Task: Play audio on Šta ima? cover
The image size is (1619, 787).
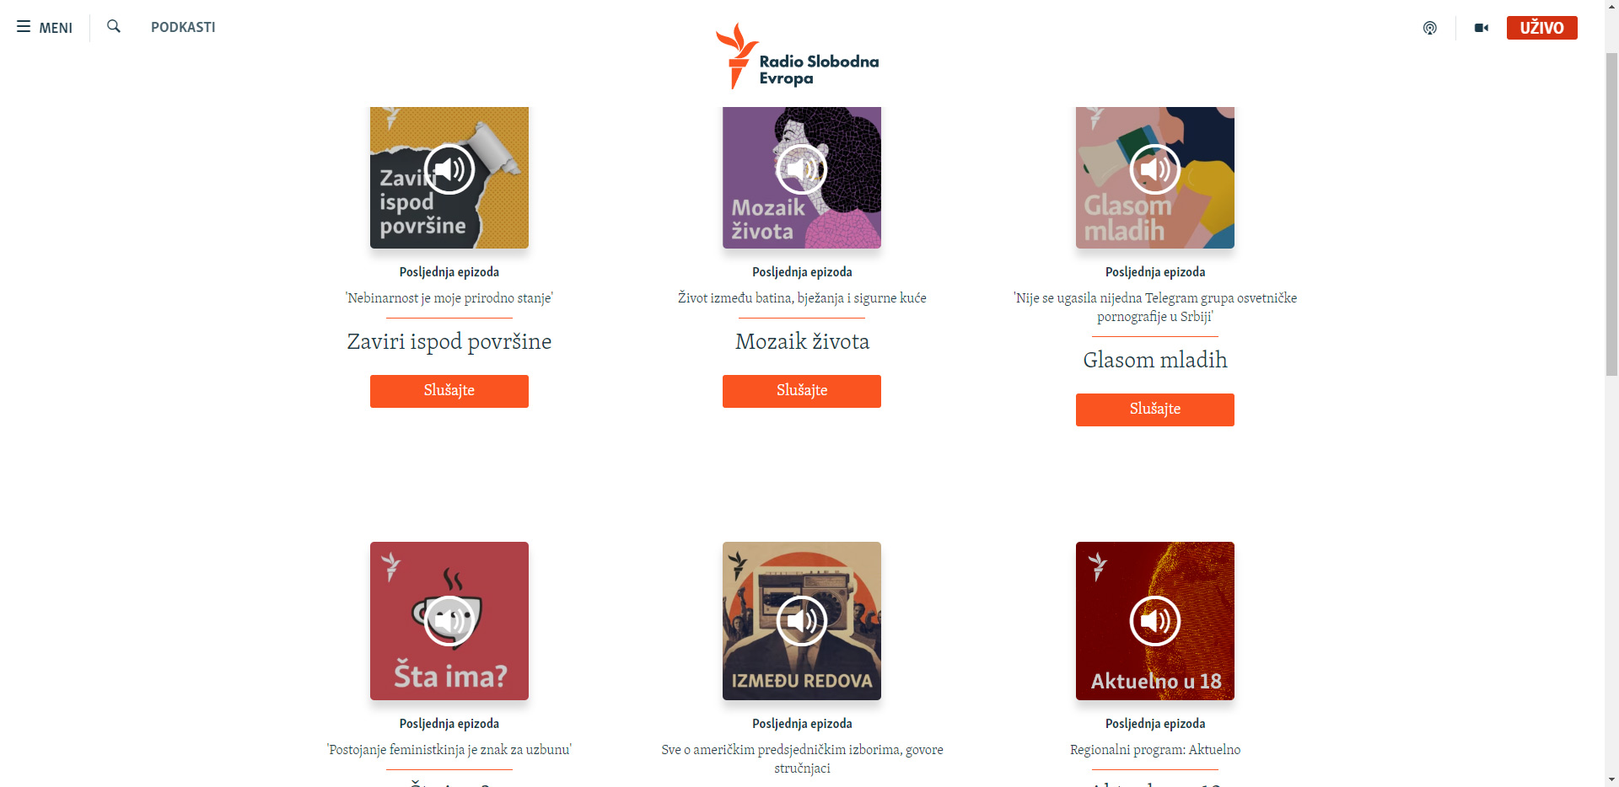Action: click(449, 621)
